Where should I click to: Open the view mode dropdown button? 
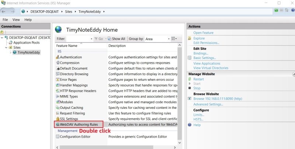[174, 39]
